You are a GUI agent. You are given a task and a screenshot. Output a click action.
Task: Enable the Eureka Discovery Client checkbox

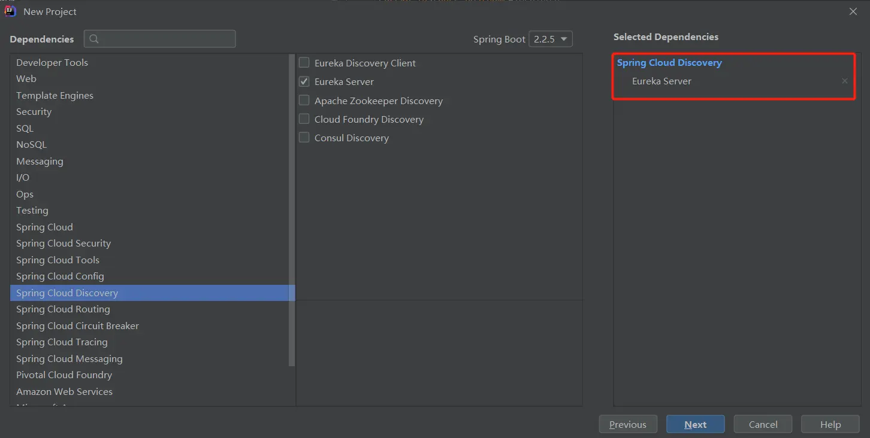[x=304, y=63]
